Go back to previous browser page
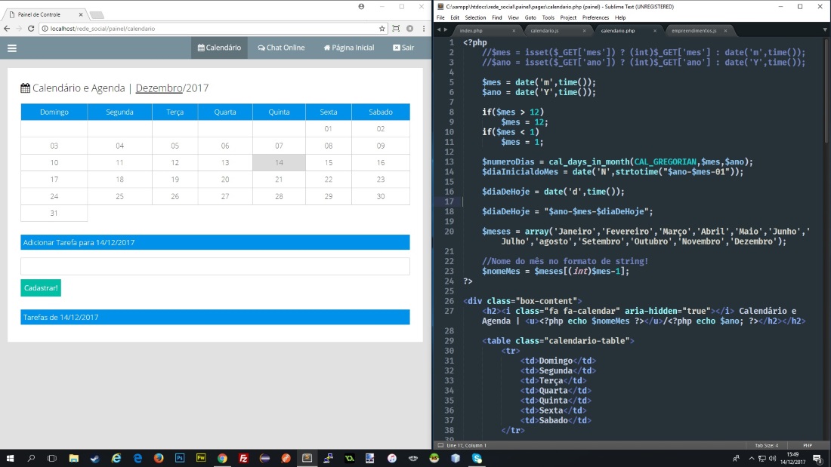 click(8, 29)
